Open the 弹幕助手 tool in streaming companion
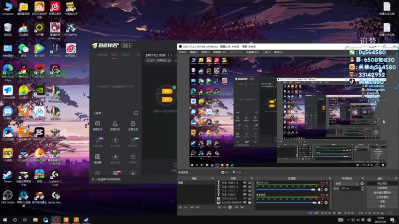The height and width of the screenshot is (224, 399). click(x=97, y=126)
